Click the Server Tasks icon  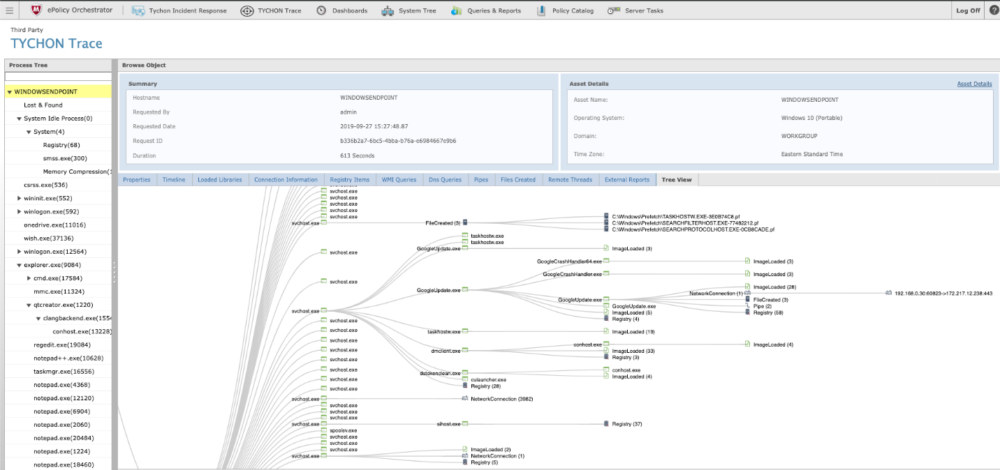click(614, 10)
